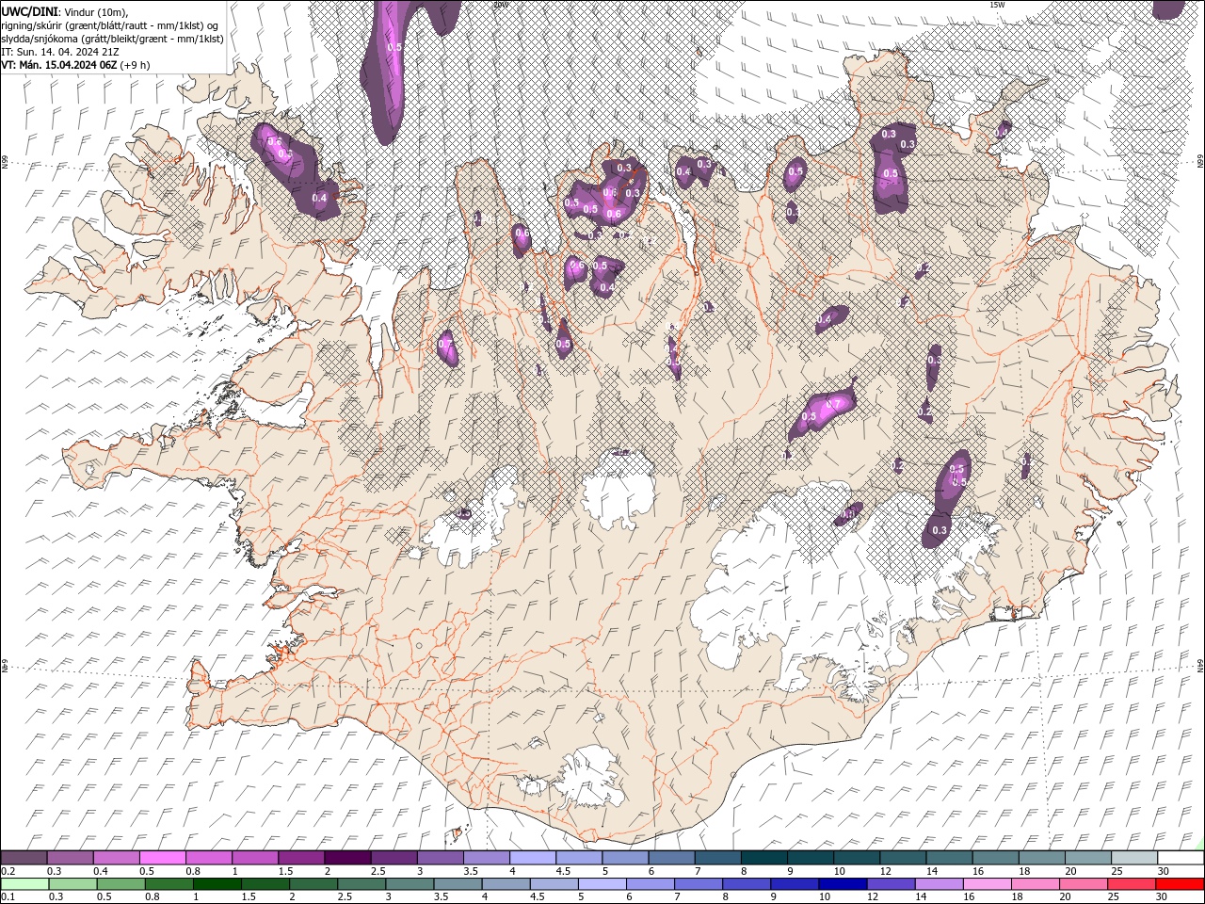Choose the medium blue 8 swatch in lower legend
The width and height of the screenshot is (1205, 904).
(x=747, y=884)
